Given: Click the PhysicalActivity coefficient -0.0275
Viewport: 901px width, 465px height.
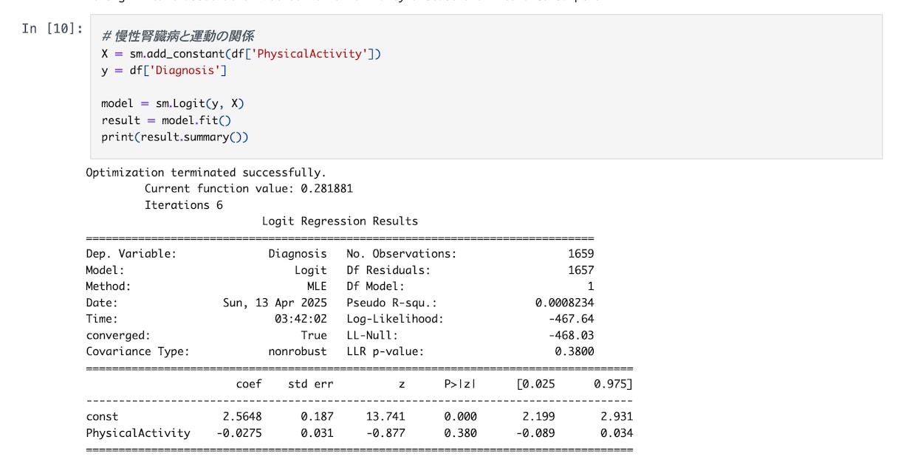Looking at the screenshot, I should 239,433.
